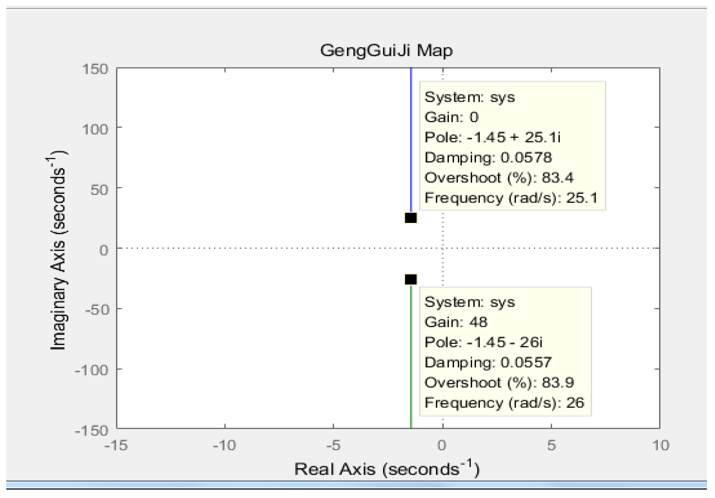The height and width of the screenshot is (498, 715).
Task: Select the green root locus branch
Action: point(411,358)
